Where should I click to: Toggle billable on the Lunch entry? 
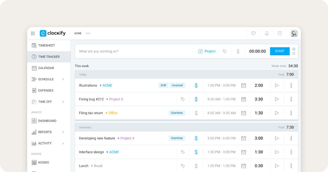tap(196, 166)
